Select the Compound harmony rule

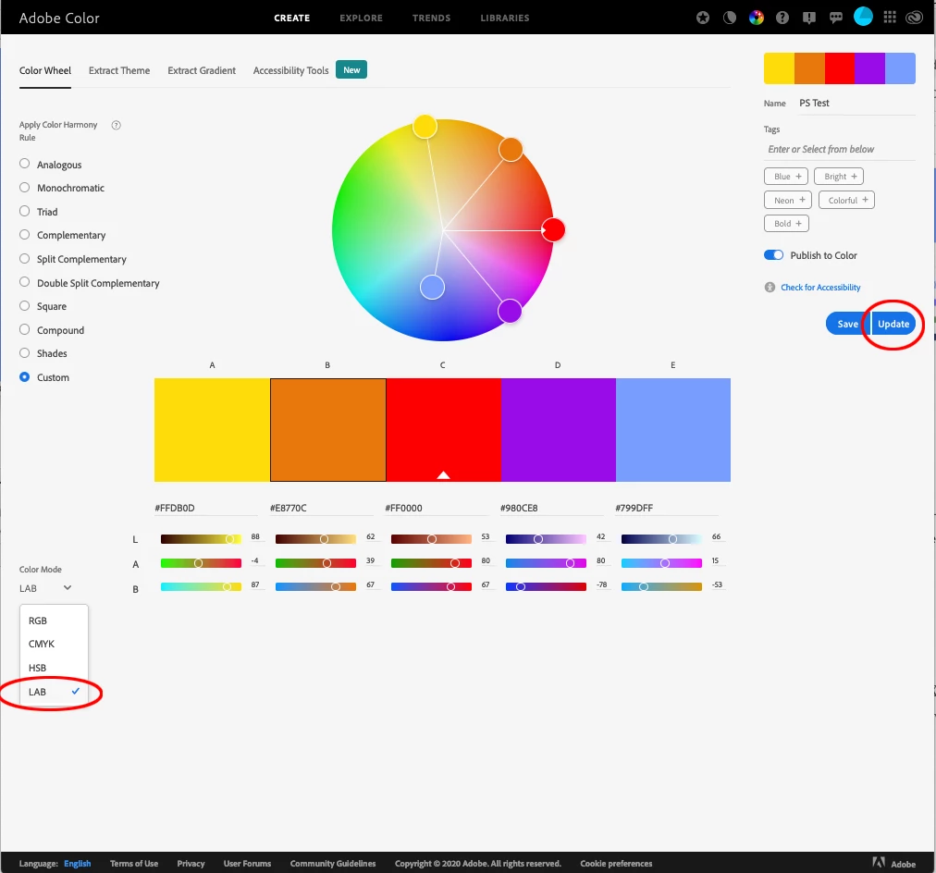[24, 329]
